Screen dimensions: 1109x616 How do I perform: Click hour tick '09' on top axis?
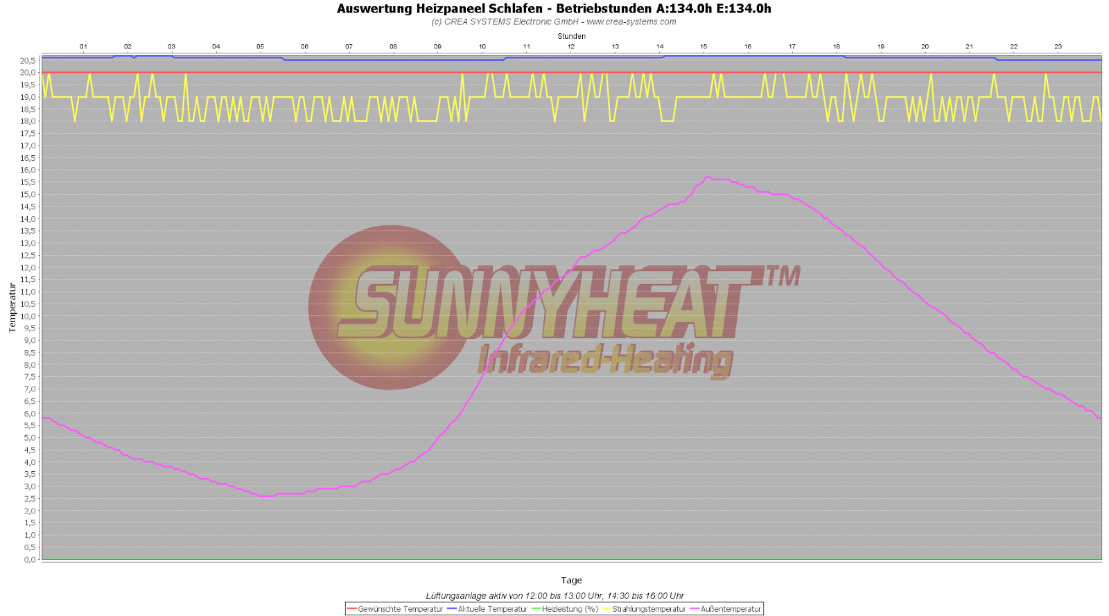tap(437, 46)
